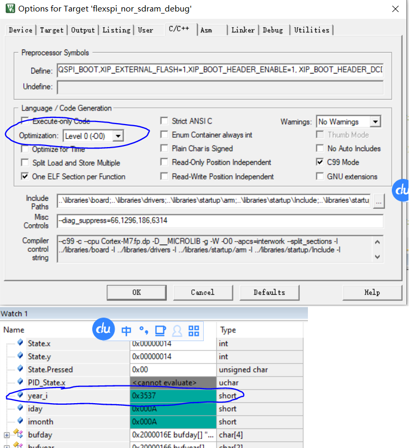This screenshot has height=448, width=409.
Task: Open the Listing tab
Action: tap(117, 30)
